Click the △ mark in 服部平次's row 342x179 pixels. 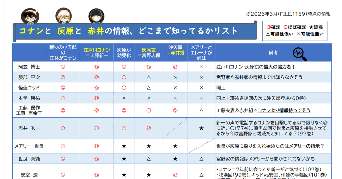click(x=149, y=77)
